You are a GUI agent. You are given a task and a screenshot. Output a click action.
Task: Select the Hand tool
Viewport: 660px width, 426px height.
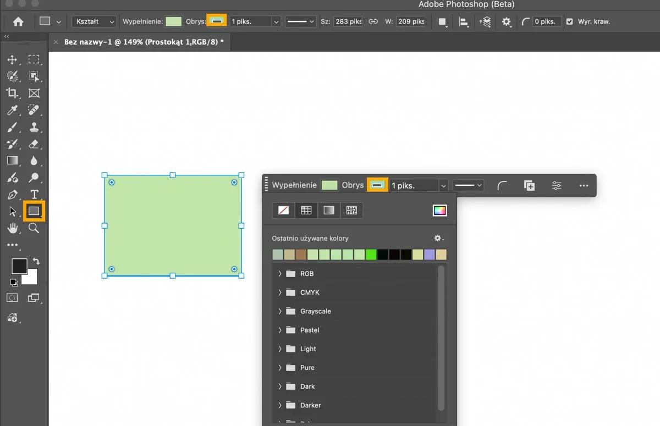(x=12, y=228)
